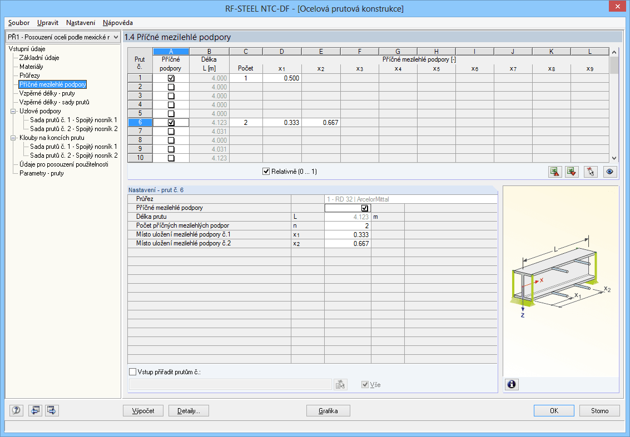Click n value field in settings
The image size is (630, 437).
[348, 225]
